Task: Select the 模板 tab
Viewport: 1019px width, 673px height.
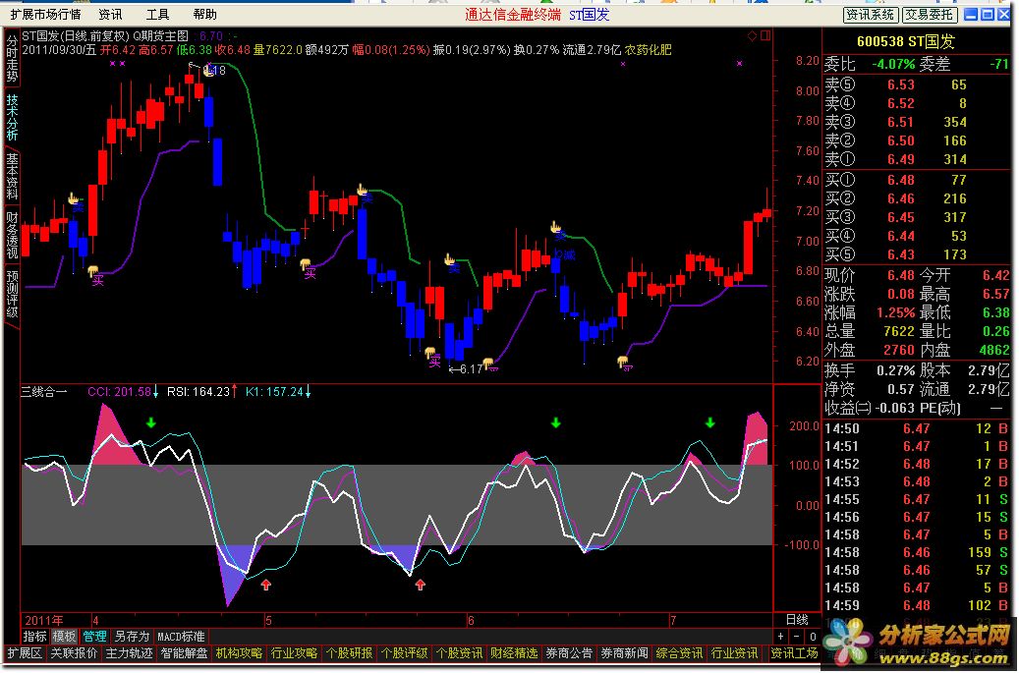Action: tap(64, 637)
